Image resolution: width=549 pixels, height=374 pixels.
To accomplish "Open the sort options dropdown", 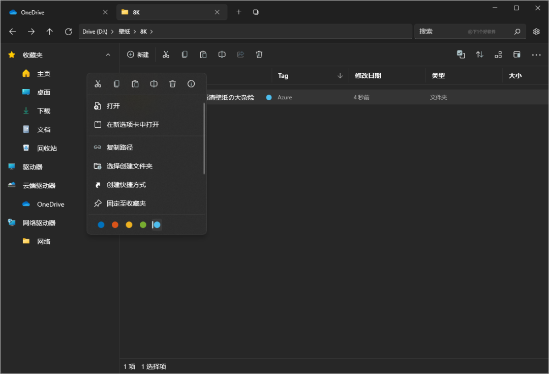I will [x=479, y=54].
